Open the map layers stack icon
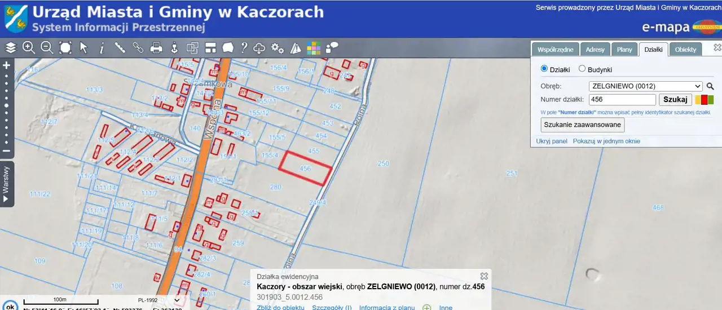This screenshot has height=310, width=722. coord(11,48)
